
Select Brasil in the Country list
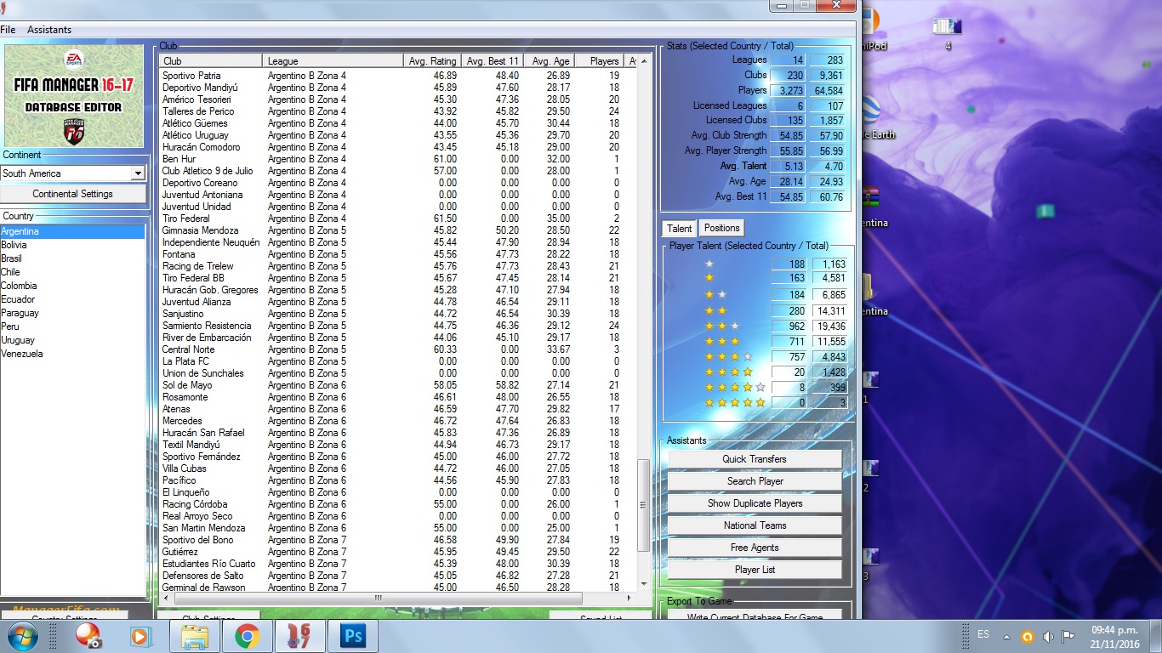pyautogui.click(x=72, y=258)
